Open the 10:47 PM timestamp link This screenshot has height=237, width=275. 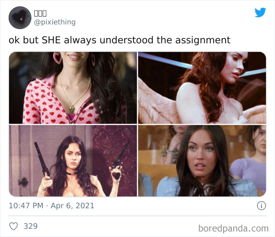(26, 206)
